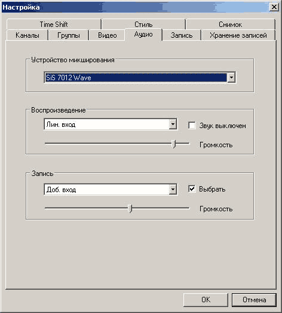This screenshot has width=282, height=313.
Task: Click the playback Громкость slider thumb
Action: click(x=174, y=144)
